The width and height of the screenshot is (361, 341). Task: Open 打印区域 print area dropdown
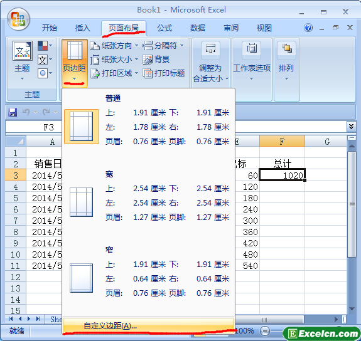click(114, 73)
